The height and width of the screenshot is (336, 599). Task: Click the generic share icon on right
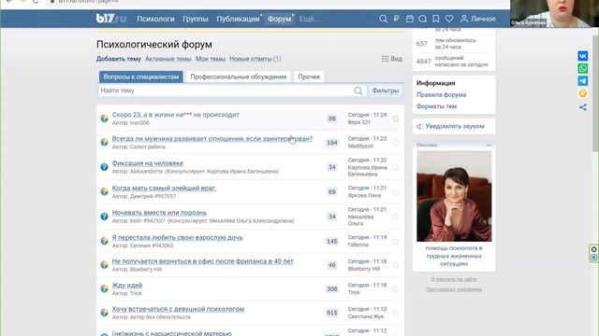point(582,107)
